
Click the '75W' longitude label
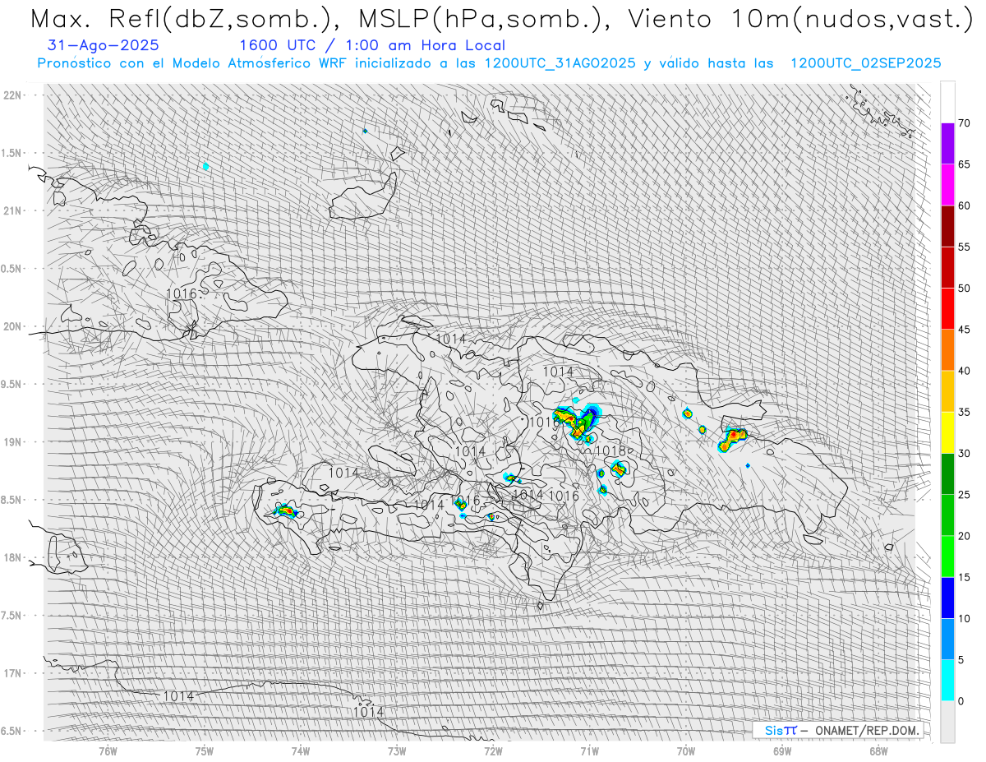coord(204,750)
